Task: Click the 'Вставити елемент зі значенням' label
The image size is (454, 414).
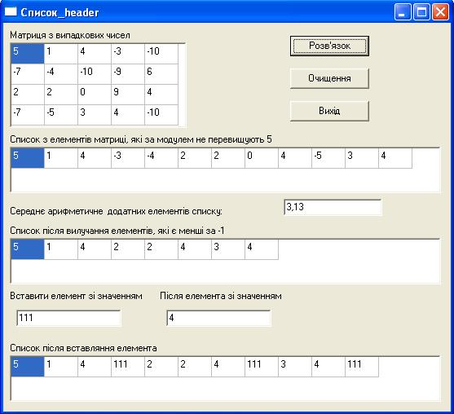Action: [x=76, y=296]
